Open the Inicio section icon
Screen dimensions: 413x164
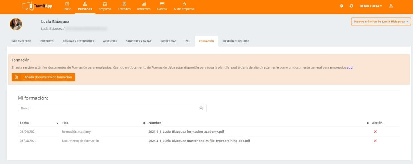(x=67, y=4)
